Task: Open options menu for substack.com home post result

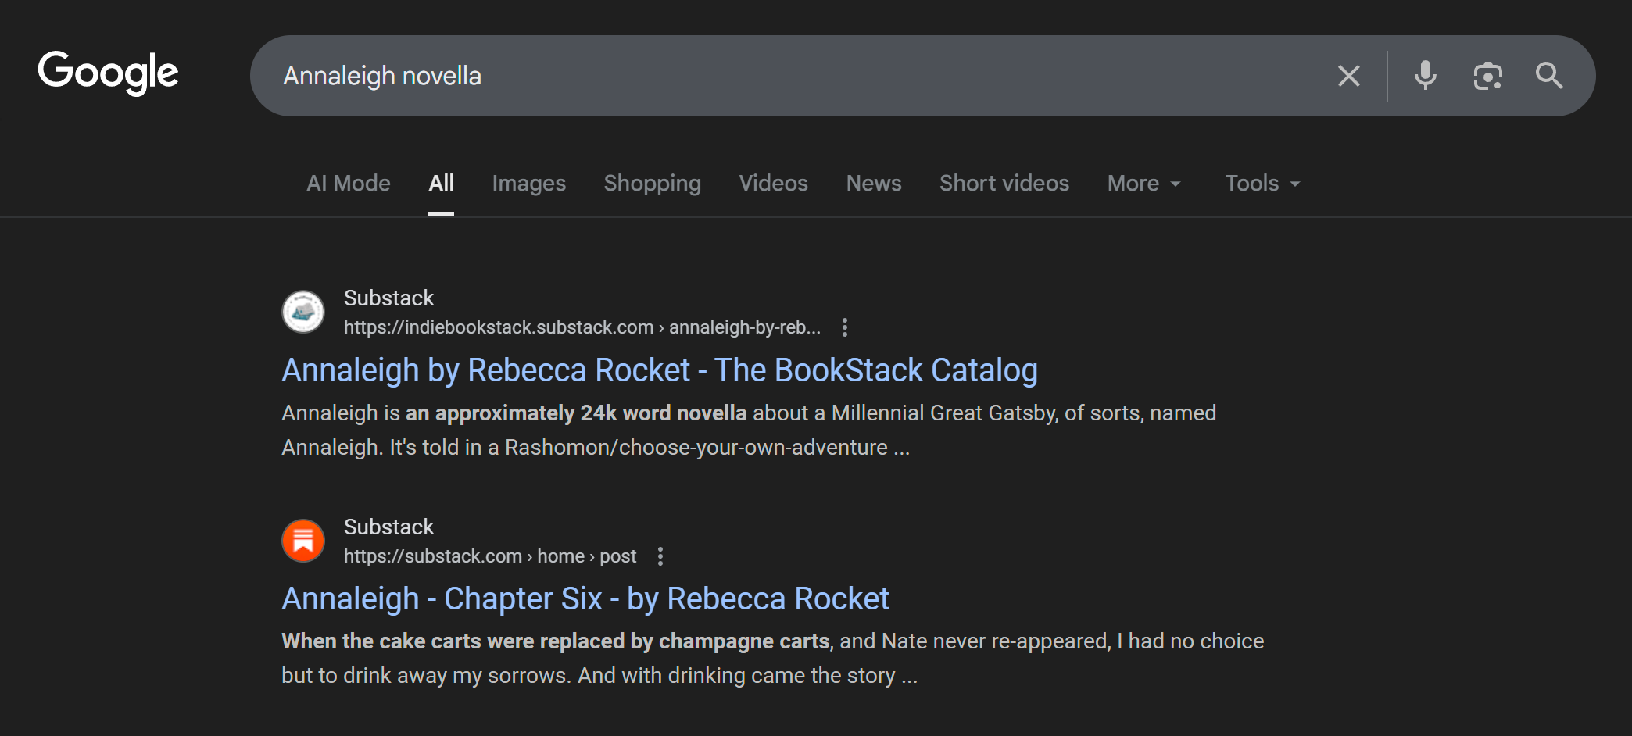Action: pyautogui.click(x=660, y=556)
